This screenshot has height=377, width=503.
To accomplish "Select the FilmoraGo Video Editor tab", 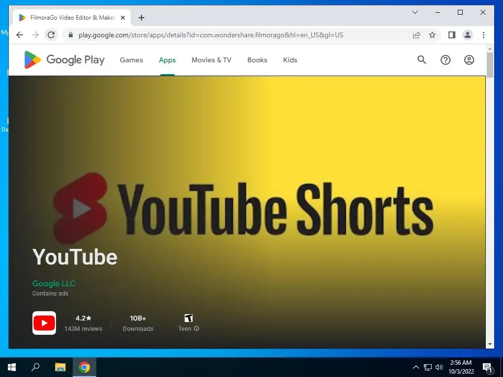I will (72, 18).
